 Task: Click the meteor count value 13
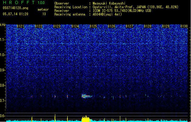(x=44, y=14)
